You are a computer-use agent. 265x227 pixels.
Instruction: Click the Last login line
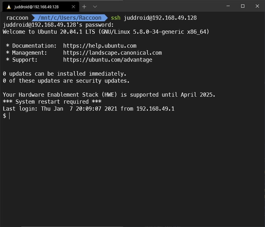pos(89,109)
